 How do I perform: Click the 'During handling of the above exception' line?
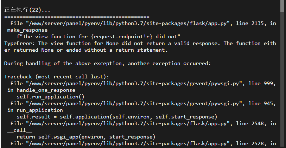pos(107,63)
